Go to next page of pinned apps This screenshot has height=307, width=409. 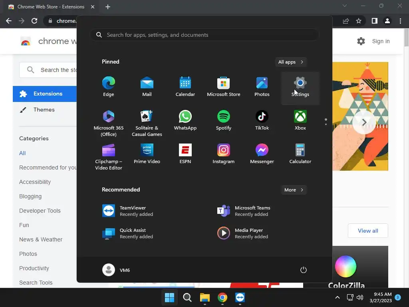coord(326,124)
